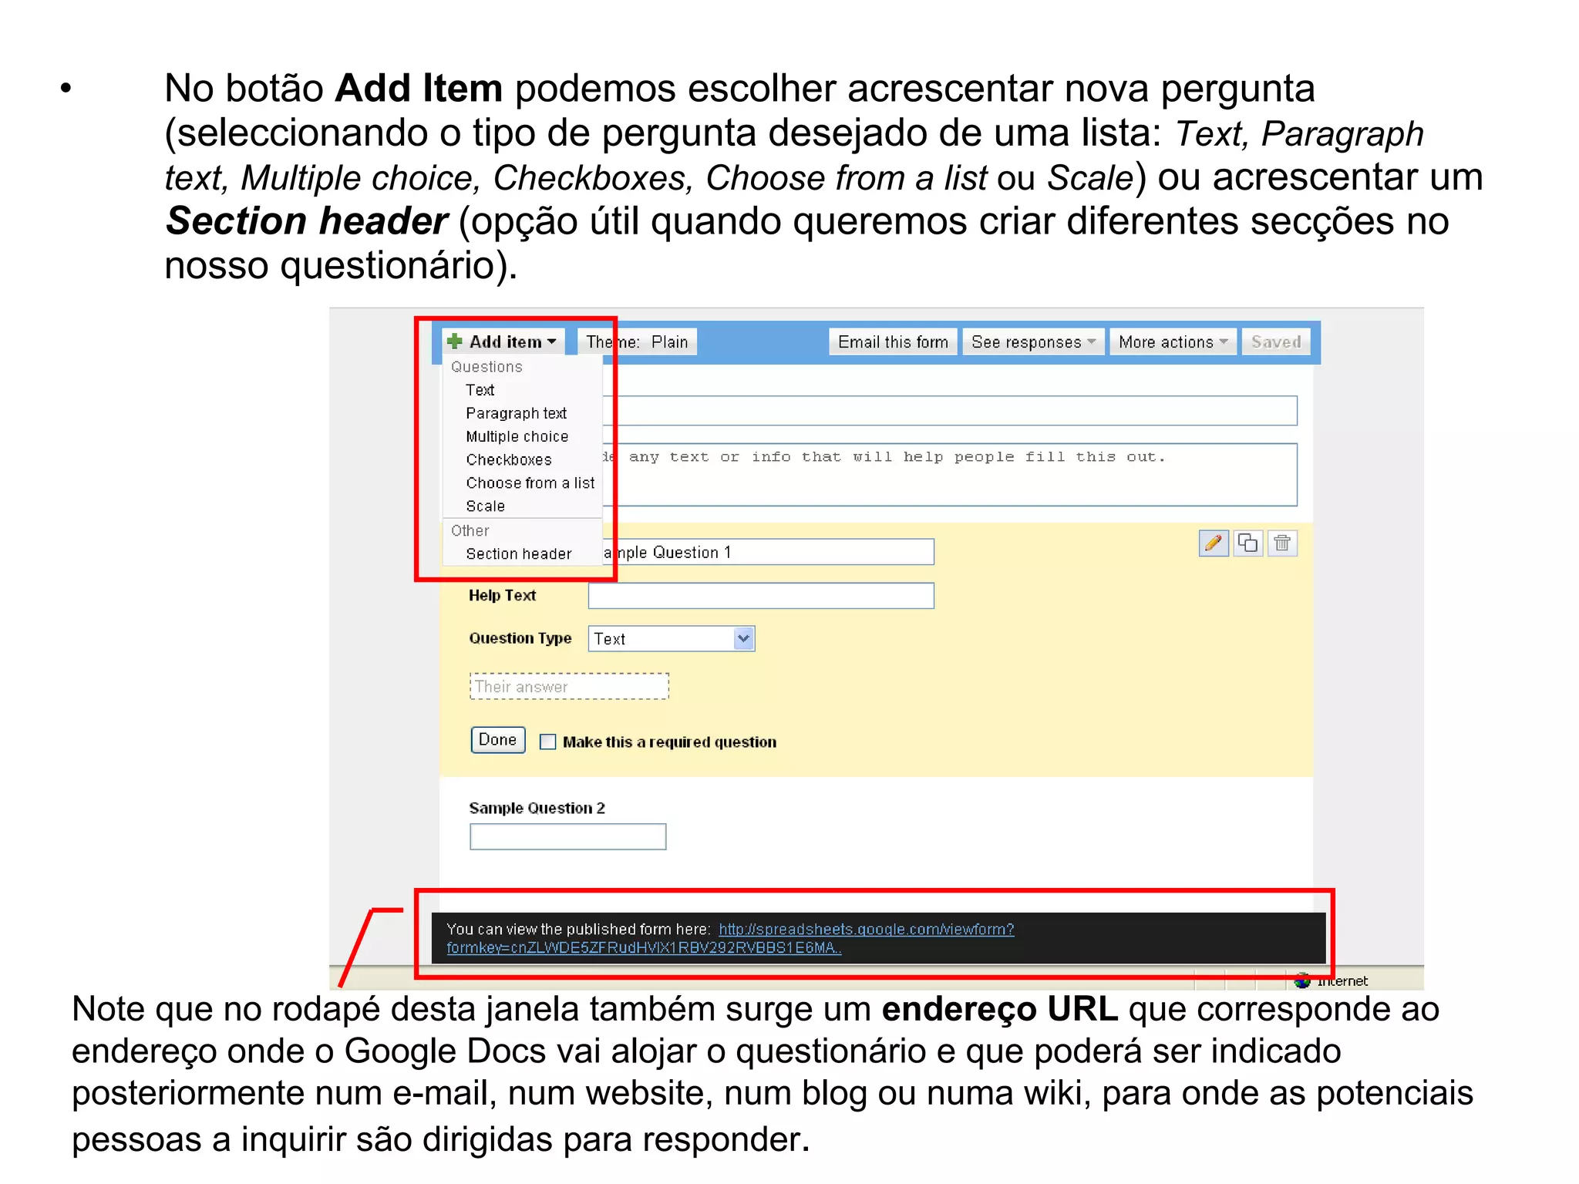Viewport: 1579px width, 1184px height.
Task: Select Paragraph text menu entry
Action: pos(516,413)
